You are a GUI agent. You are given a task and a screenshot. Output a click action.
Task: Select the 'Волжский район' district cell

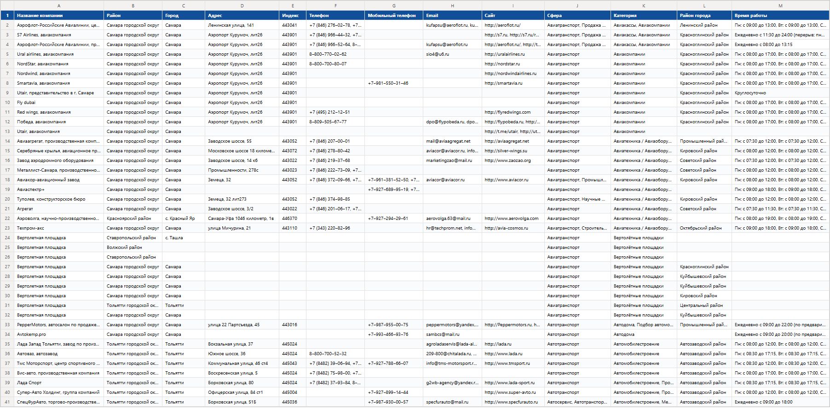point(133,248)
